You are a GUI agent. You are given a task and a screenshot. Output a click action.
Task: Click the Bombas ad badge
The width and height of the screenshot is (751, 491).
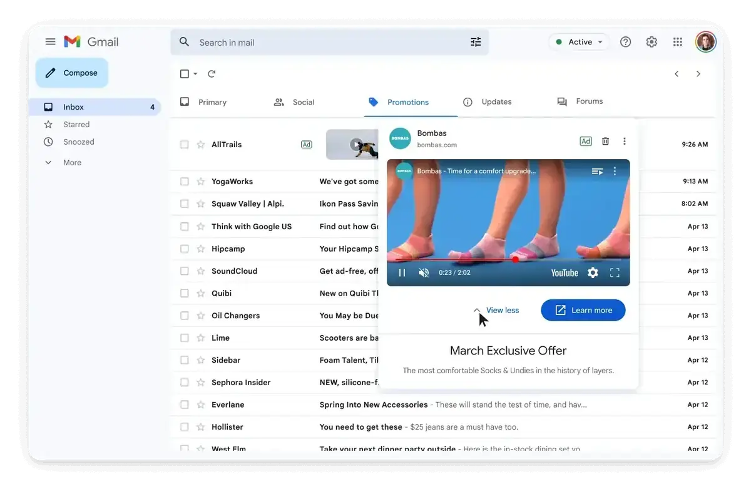point(586,141)
